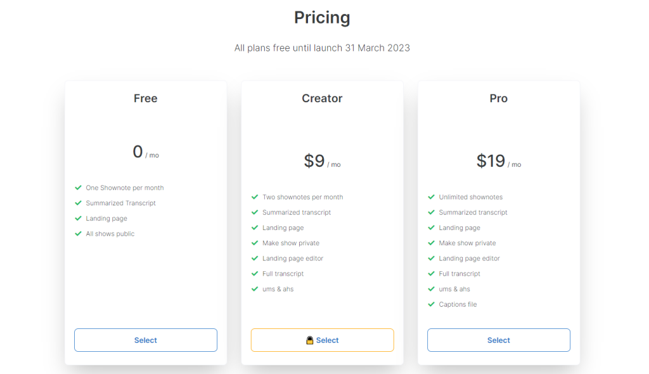The width and height of the screenshot is (649, 374).
Task: Click checkmark beside Captions file
Action: click(432, 305)
